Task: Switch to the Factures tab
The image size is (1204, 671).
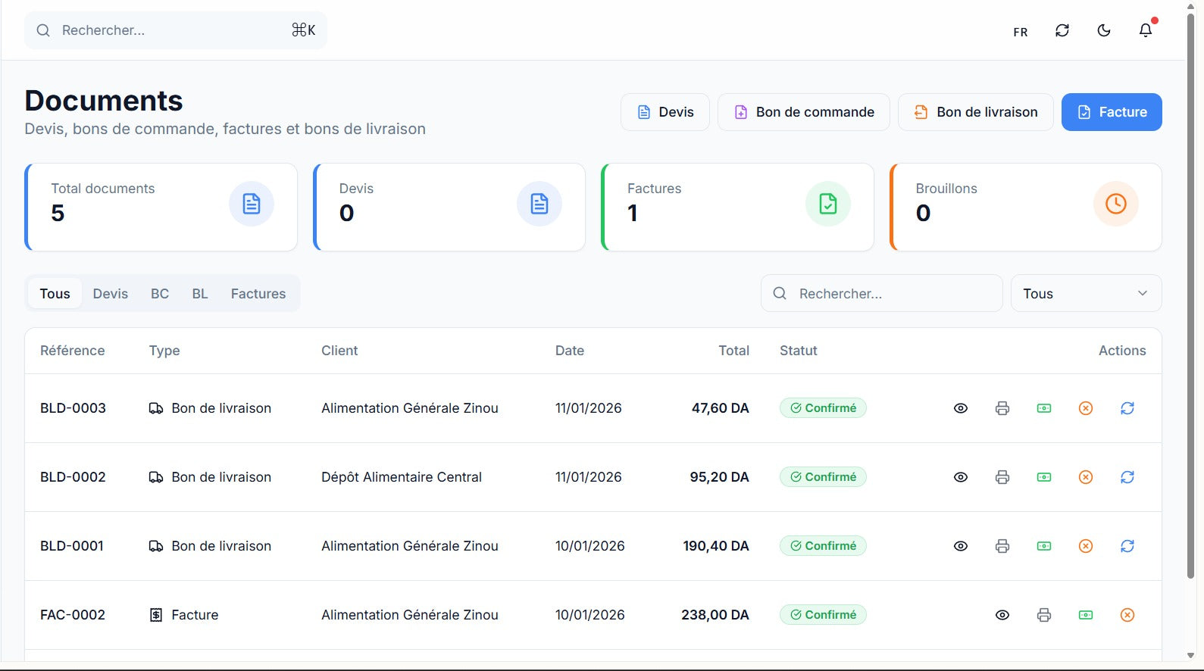Action: pyautogui.click(x=258, y=294)
